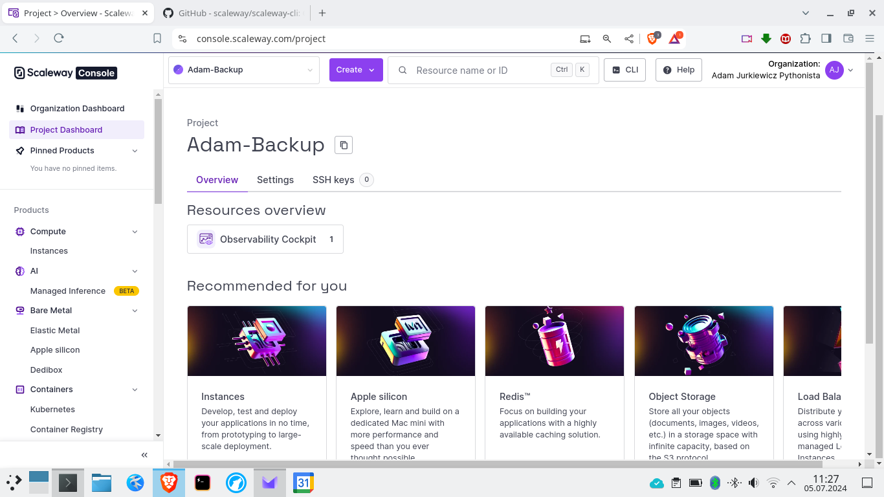Screen dimensions: 884x497
Task: Open the Brave browser icon in the taskbar
Action: (169, 483)
